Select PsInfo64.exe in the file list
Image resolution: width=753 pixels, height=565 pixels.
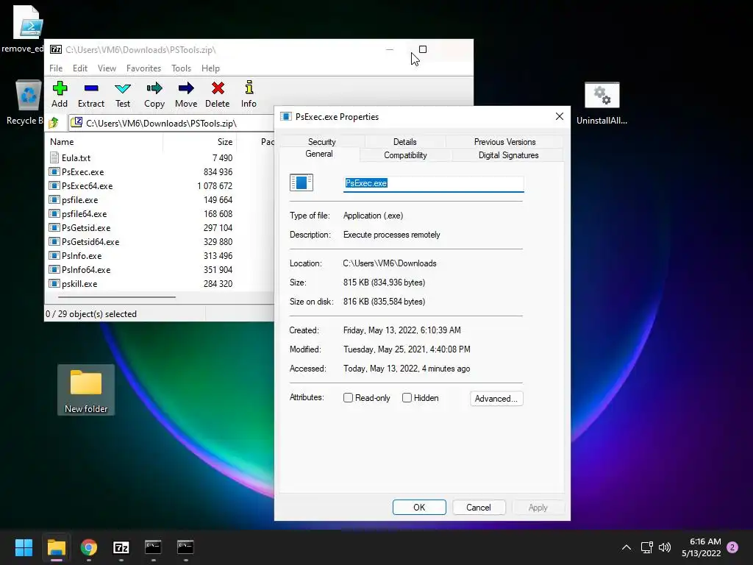(x=86, y=269)
